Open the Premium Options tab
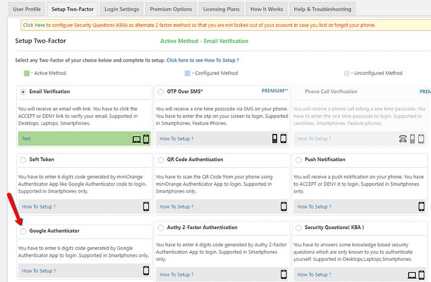 (171, 9)
